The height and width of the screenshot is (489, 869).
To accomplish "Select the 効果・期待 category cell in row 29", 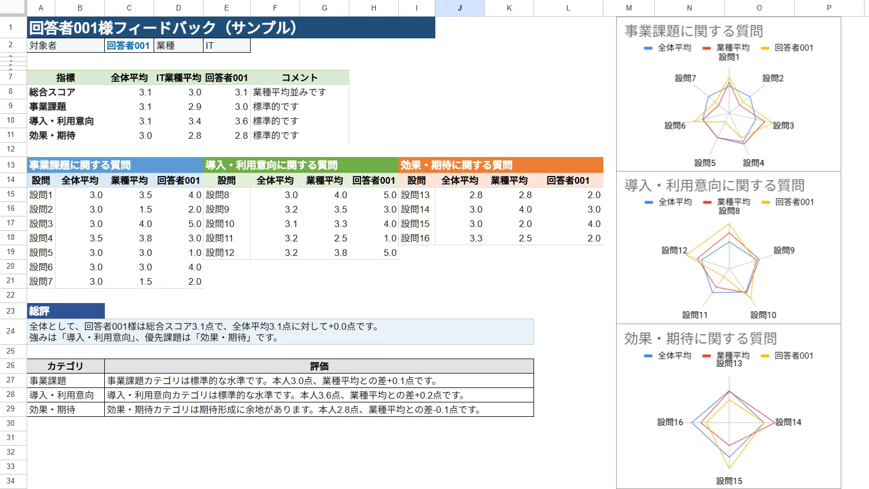I will [x=66, y=410].
